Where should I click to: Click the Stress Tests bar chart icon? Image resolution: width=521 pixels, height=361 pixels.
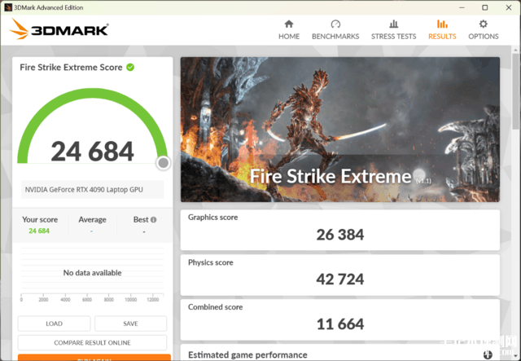393,24
